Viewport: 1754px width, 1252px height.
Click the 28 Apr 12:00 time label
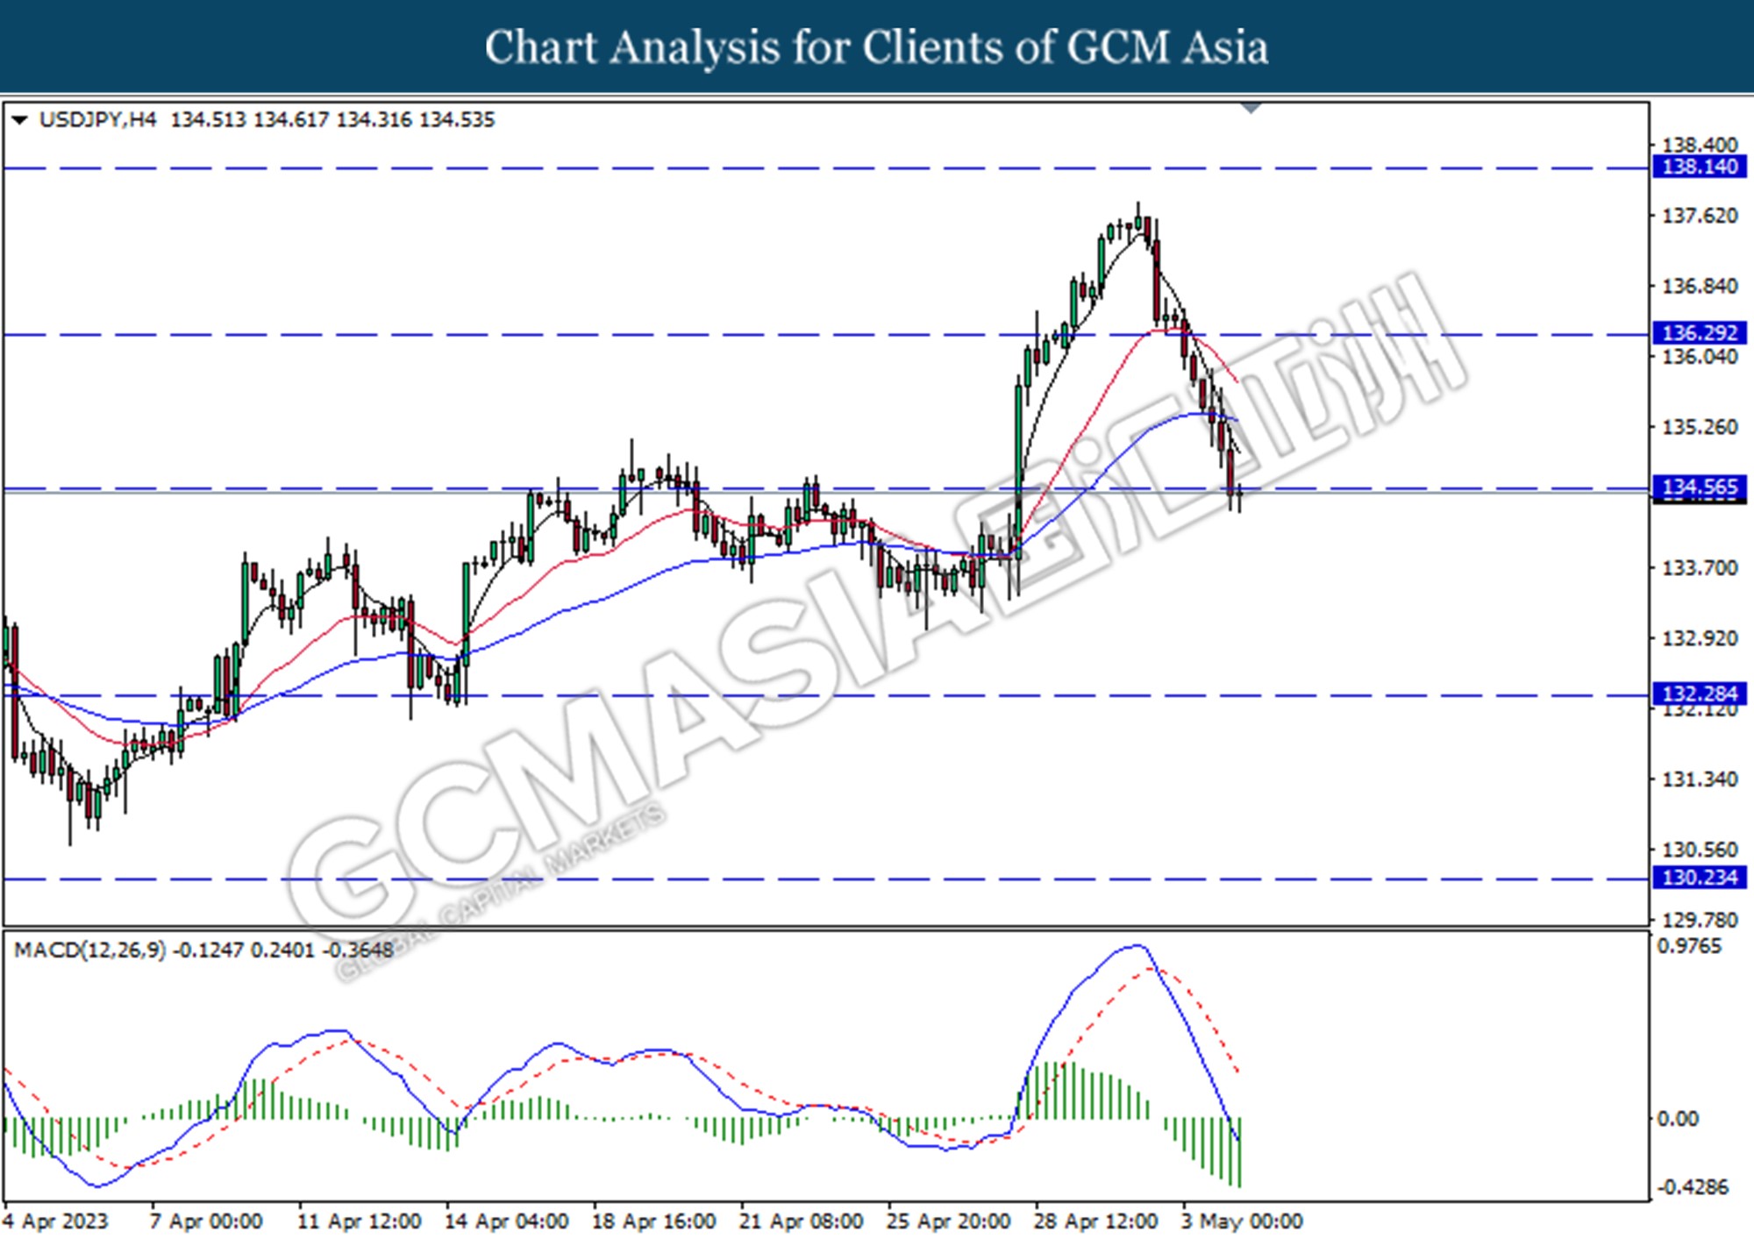point(1095,1221)
